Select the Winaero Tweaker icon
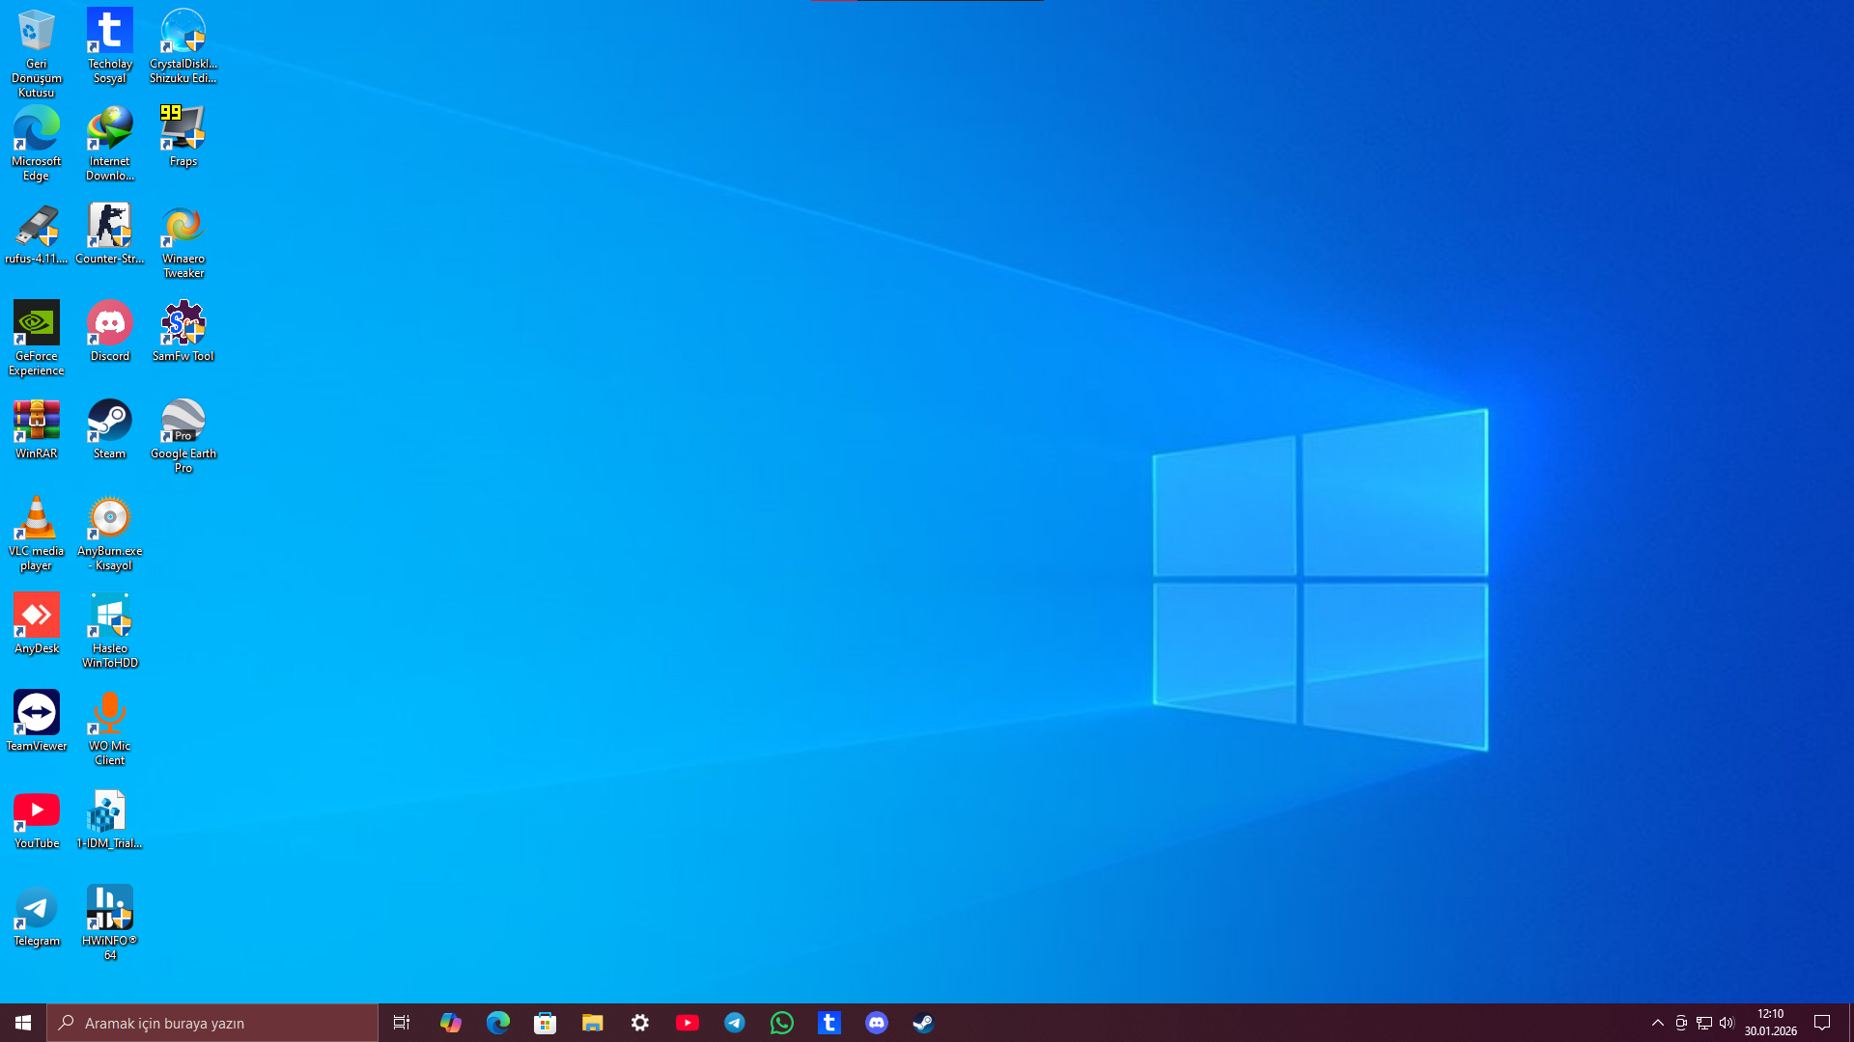1854x1042 pixels. [183, 241]
